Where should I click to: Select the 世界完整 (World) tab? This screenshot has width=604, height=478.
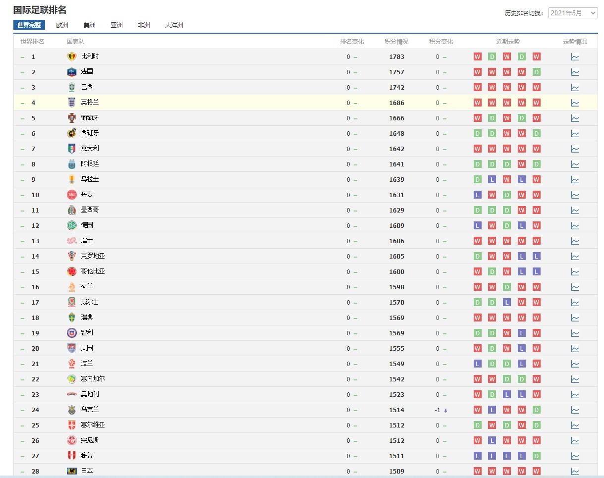coord(29,25)
